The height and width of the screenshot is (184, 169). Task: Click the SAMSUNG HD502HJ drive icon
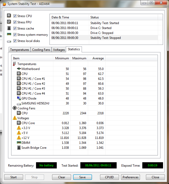pyautogui.click(x=19, y=104)
